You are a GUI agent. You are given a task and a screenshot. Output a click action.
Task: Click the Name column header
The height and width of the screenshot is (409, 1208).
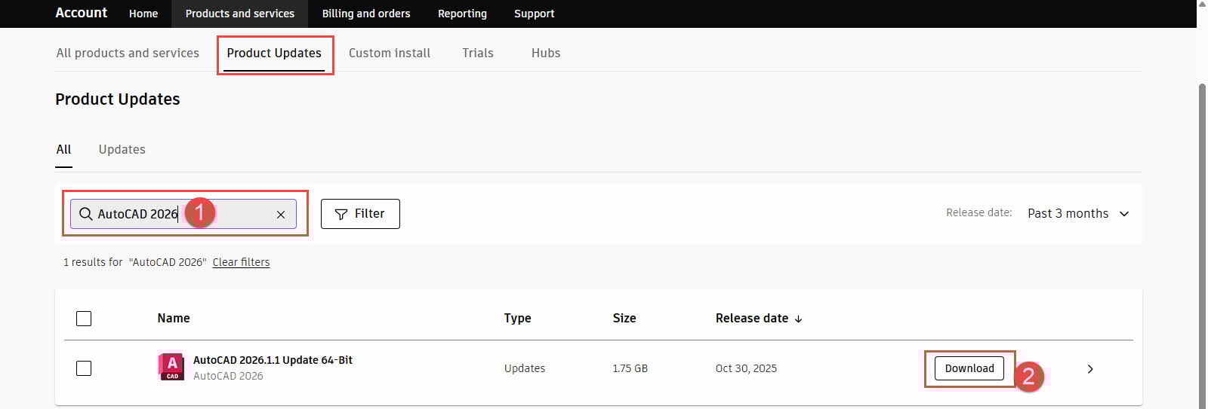point(174,319)
